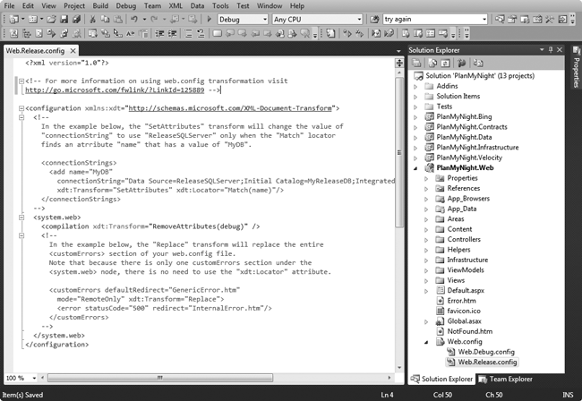
Task: Collapse the PlanMyNight.Web project node
Action: 415,168
